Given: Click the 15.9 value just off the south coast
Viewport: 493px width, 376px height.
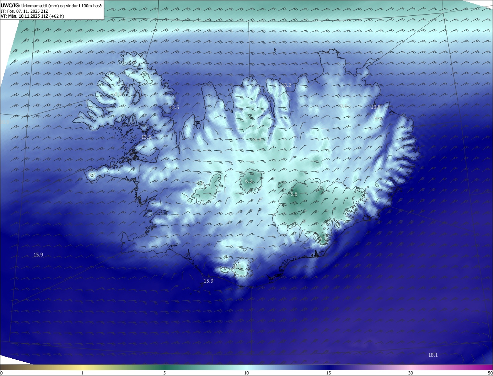Looking at the screenshot, I should pyautogui.click(x=208, y=281).
